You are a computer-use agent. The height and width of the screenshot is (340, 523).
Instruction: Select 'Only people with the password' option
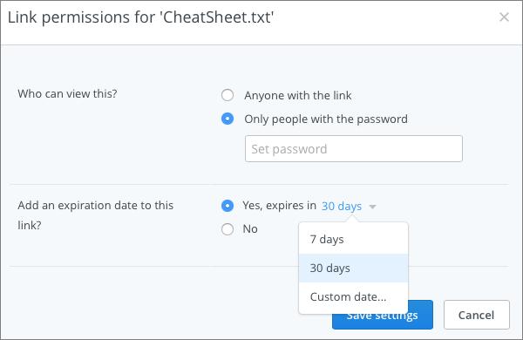pos(228,119)
